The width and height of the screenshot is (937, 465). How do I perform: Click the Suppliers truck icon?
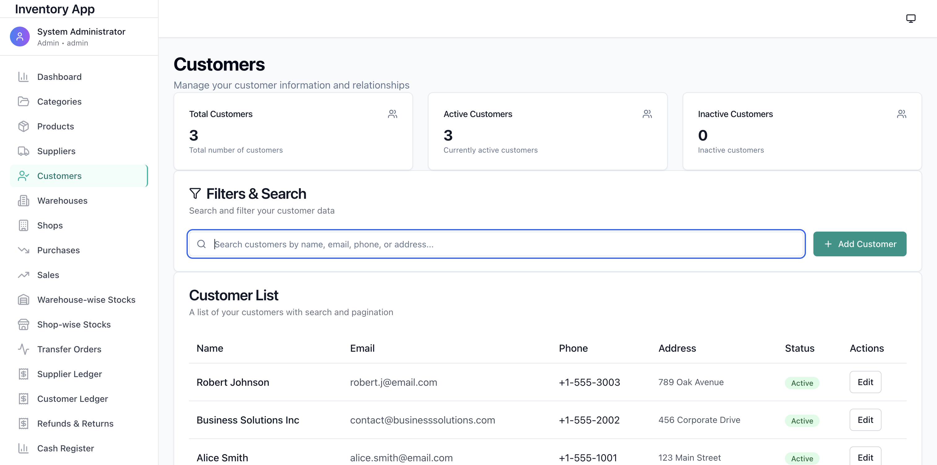pos(23,151)
